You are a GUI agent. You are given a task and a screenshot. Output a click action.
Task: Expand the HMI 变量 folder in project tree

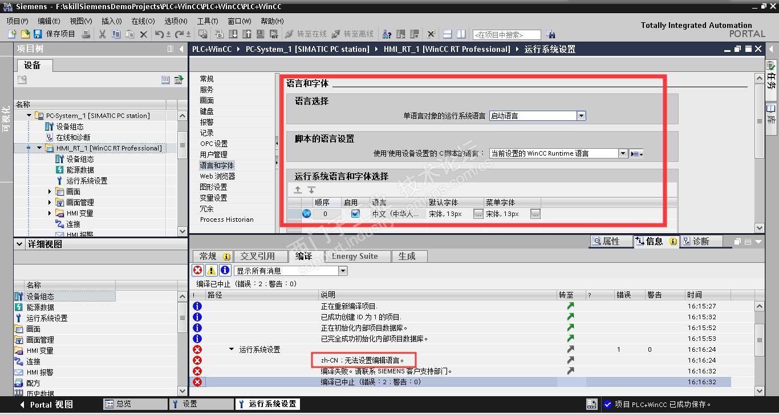(x=50, y=213)
